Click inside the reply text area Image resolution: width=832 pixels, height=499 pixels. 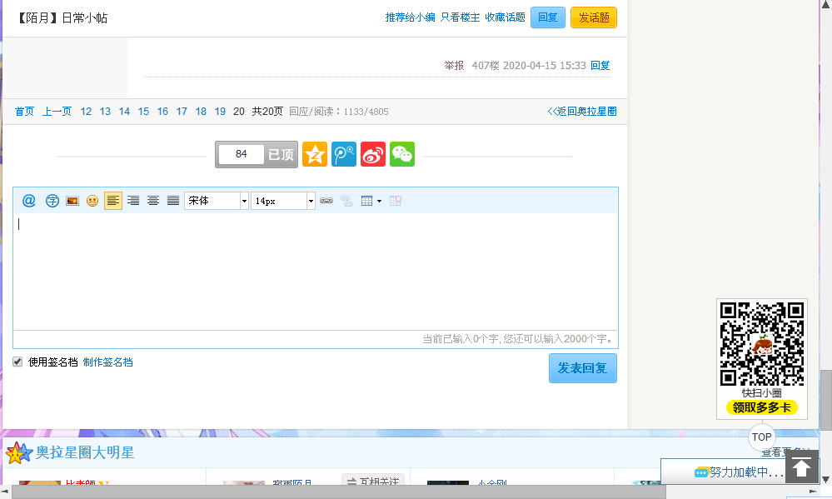point(315,271)
